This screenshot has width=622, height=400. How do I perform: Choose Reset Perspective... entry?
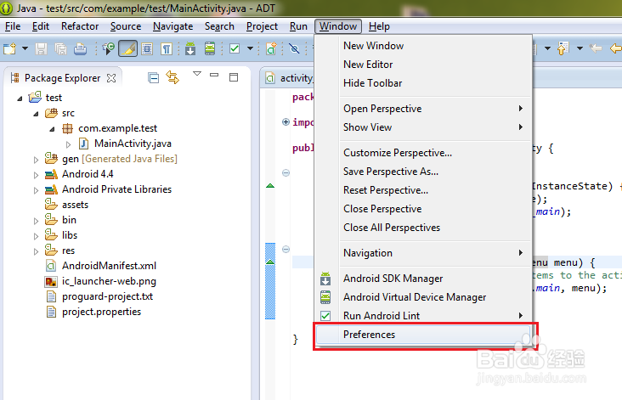423,190
